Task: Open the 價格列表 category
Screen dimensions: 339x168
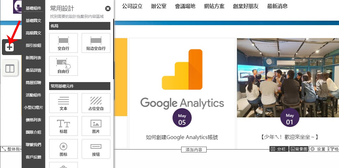Action: (x=33, y=120)
